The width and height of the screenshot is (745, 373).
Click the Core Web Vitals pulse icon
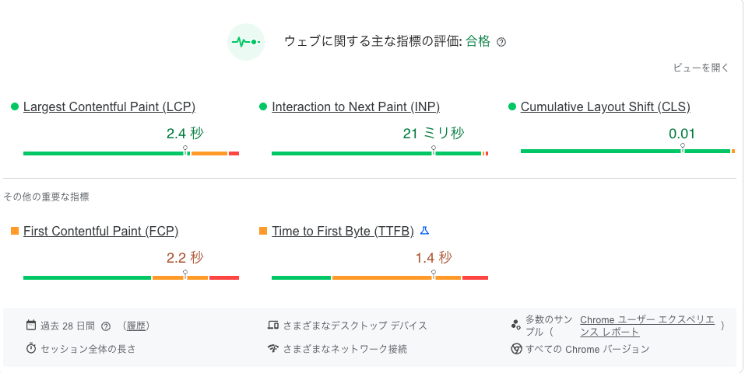pyautogui.click(x=247, y=42)
